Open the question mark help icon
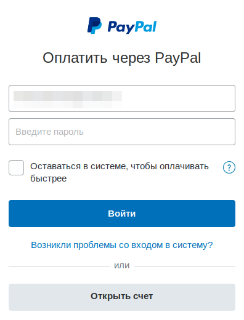This screenshot has height=320, width=244. 229,167
